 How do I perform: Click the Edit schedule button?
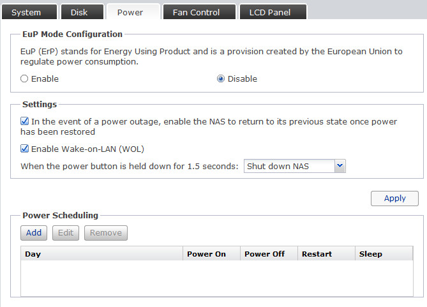coord(66,233)
